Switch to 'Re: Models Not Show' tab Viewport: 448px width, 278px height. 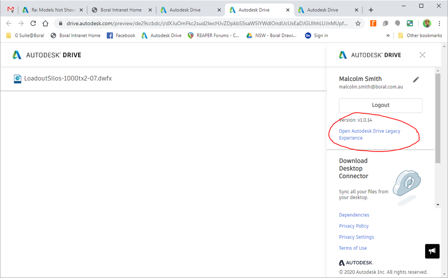click(53, 10)
